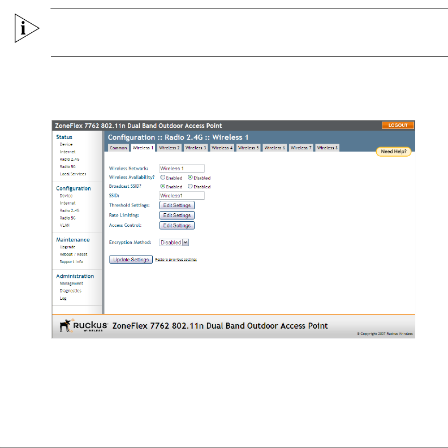Viewport: 448px width, 448px height.
Task: Open Log under Administration
Action: 63,298
